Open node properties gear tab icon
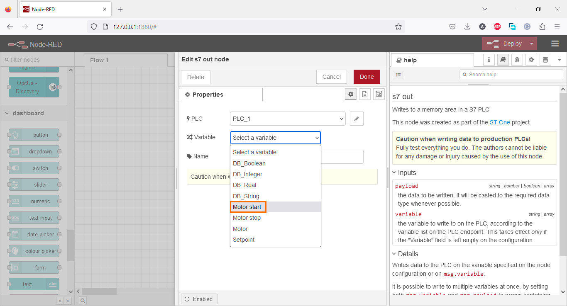The image size is (567, 306). coord(351,95)
